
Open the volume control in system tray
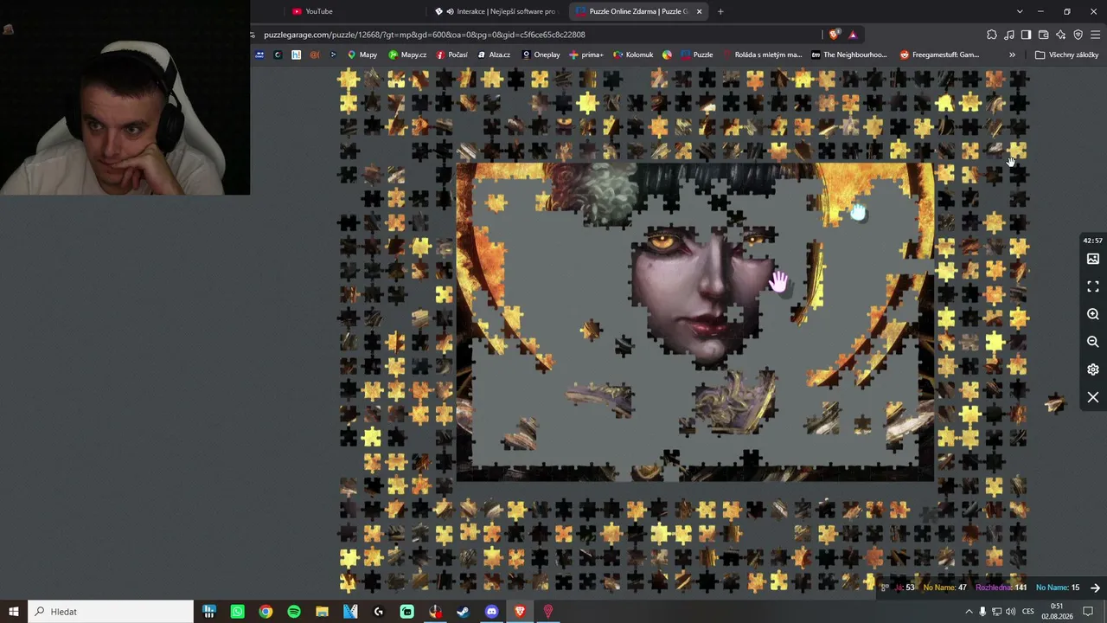point(1010,612)
